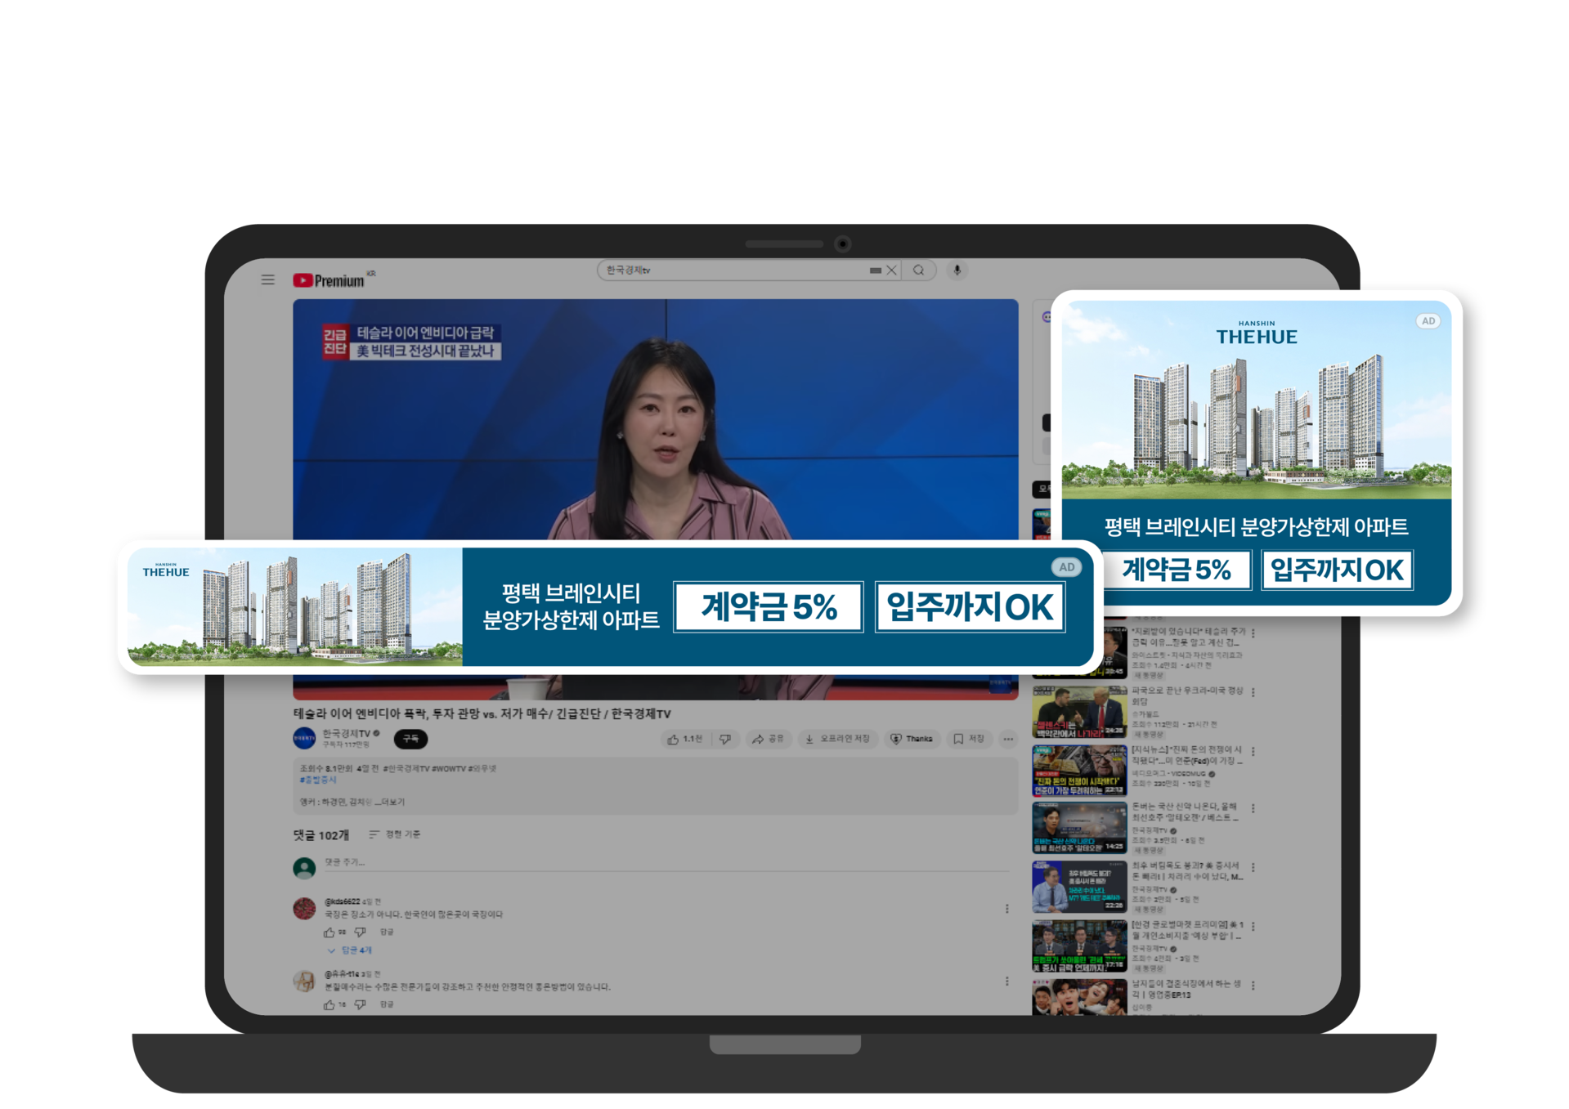The image size is (1569, 1109).
Task: Open the menu for the 돈버는 국산 신약 video
Action: (x=1253, y=809)
